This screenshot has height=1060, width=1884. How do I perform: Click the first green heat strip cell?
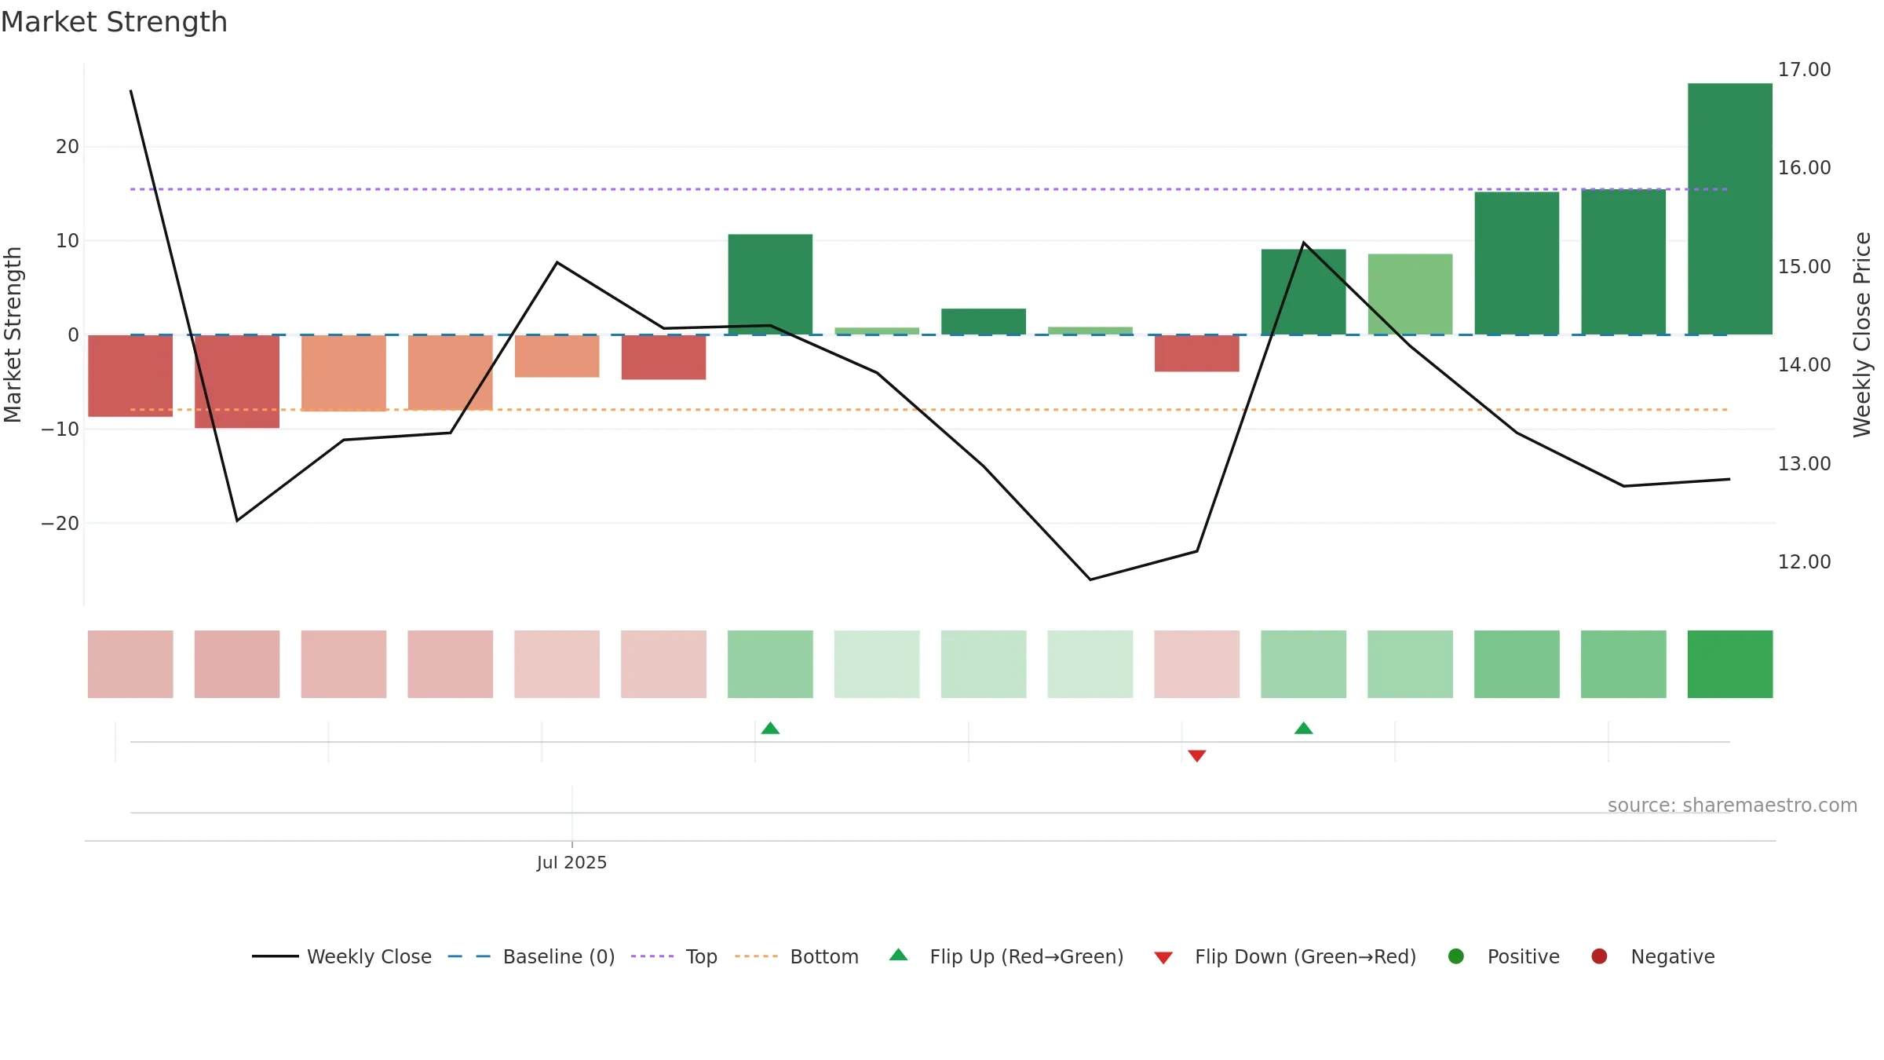(x=770, y=664)
